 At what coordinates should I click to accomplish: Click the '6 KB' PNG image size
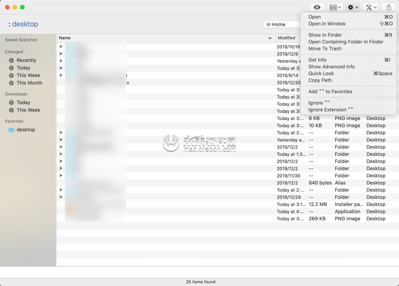[x=314, y=118]
